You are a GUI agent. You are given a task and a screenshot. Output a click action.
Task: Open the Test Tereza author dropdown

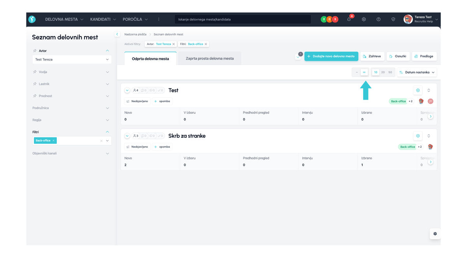tap(72, 60)
